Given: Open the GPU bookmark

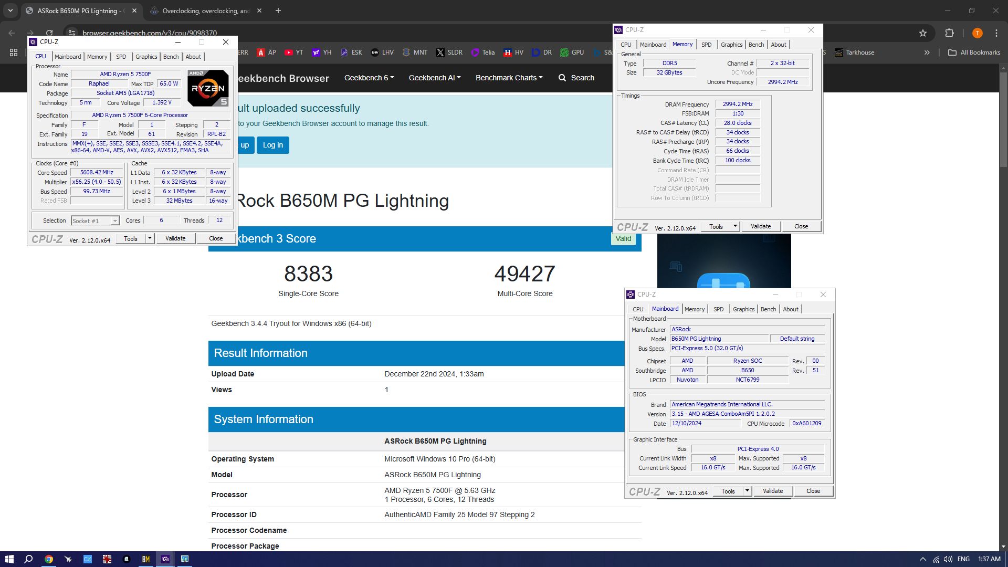Looking at the screenshot, I should [x=572, y=52].
